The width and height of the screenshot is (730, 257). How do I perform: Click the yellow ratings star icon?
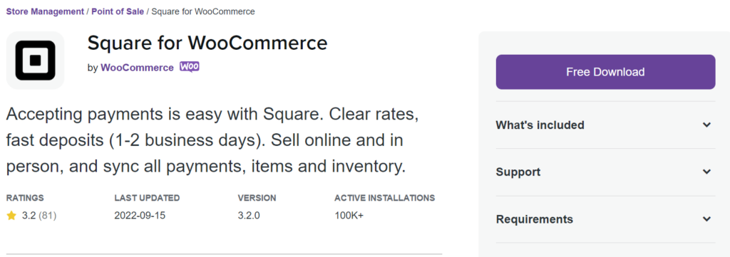point(11,216)
